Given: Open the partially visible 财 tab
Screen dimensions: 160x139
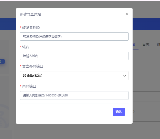Looking at the screenshot, I should pyautogui.click(x=158, y=44).
